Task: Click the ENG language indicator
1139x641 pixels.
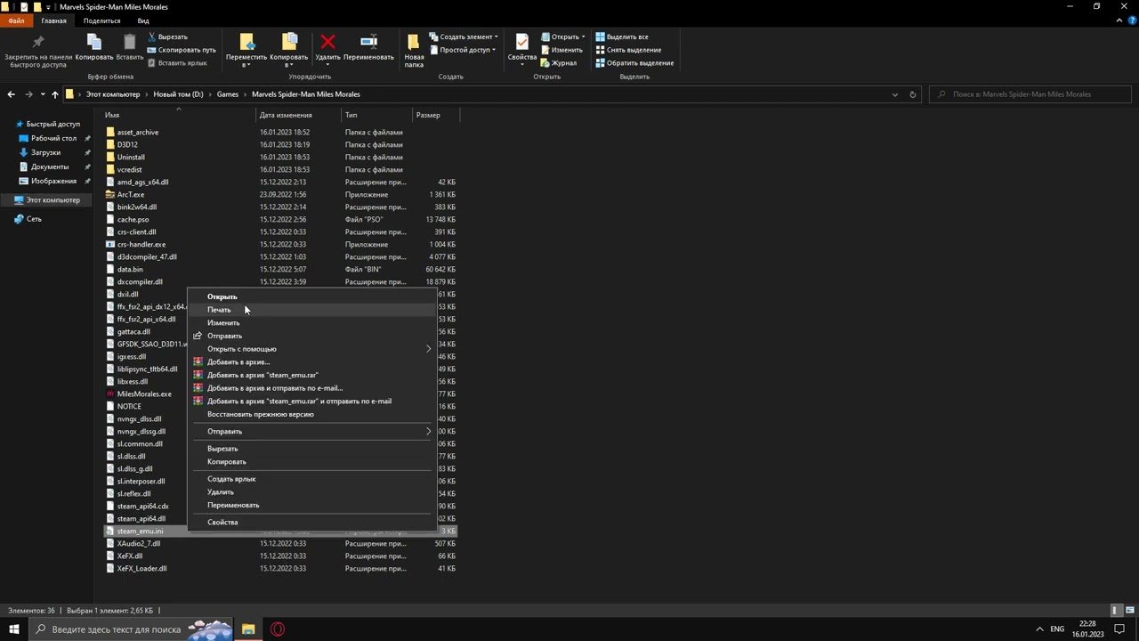Action: (1057, 629)
